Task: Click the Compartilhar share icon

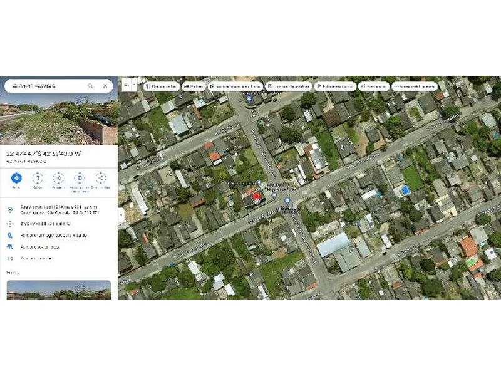Action: (100, 178)
